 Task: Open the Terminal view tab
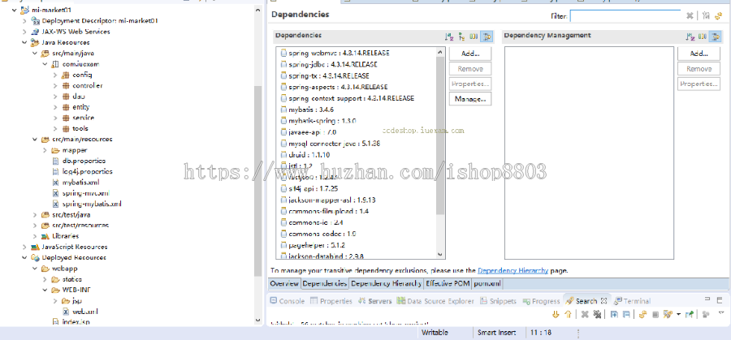point(632,301)
